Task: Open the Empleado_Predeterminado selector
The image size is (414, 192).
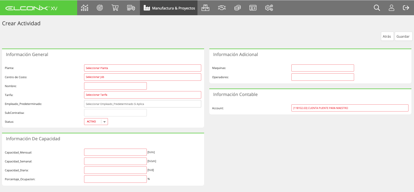Action: (x=143, y=104)
